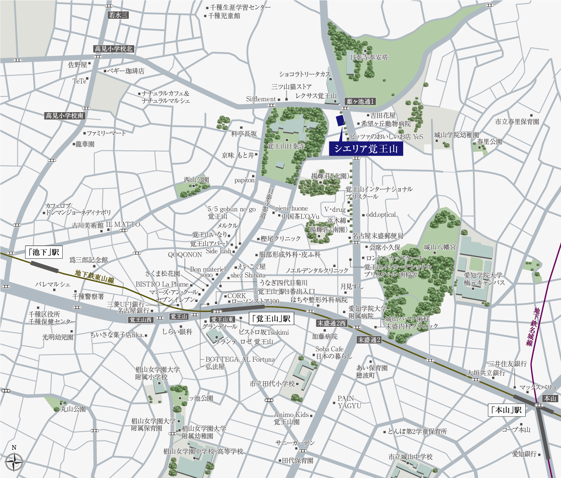Select the 「本山」駅 station label
This screenshot has height=478, width=561.
pos(506,410)
